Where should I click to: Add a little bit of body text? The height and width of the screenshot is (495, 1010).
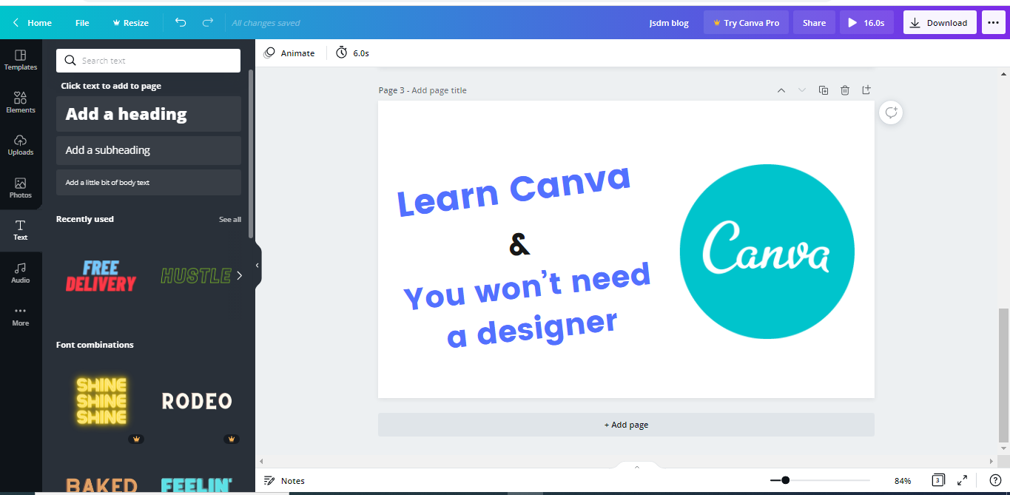148,183
